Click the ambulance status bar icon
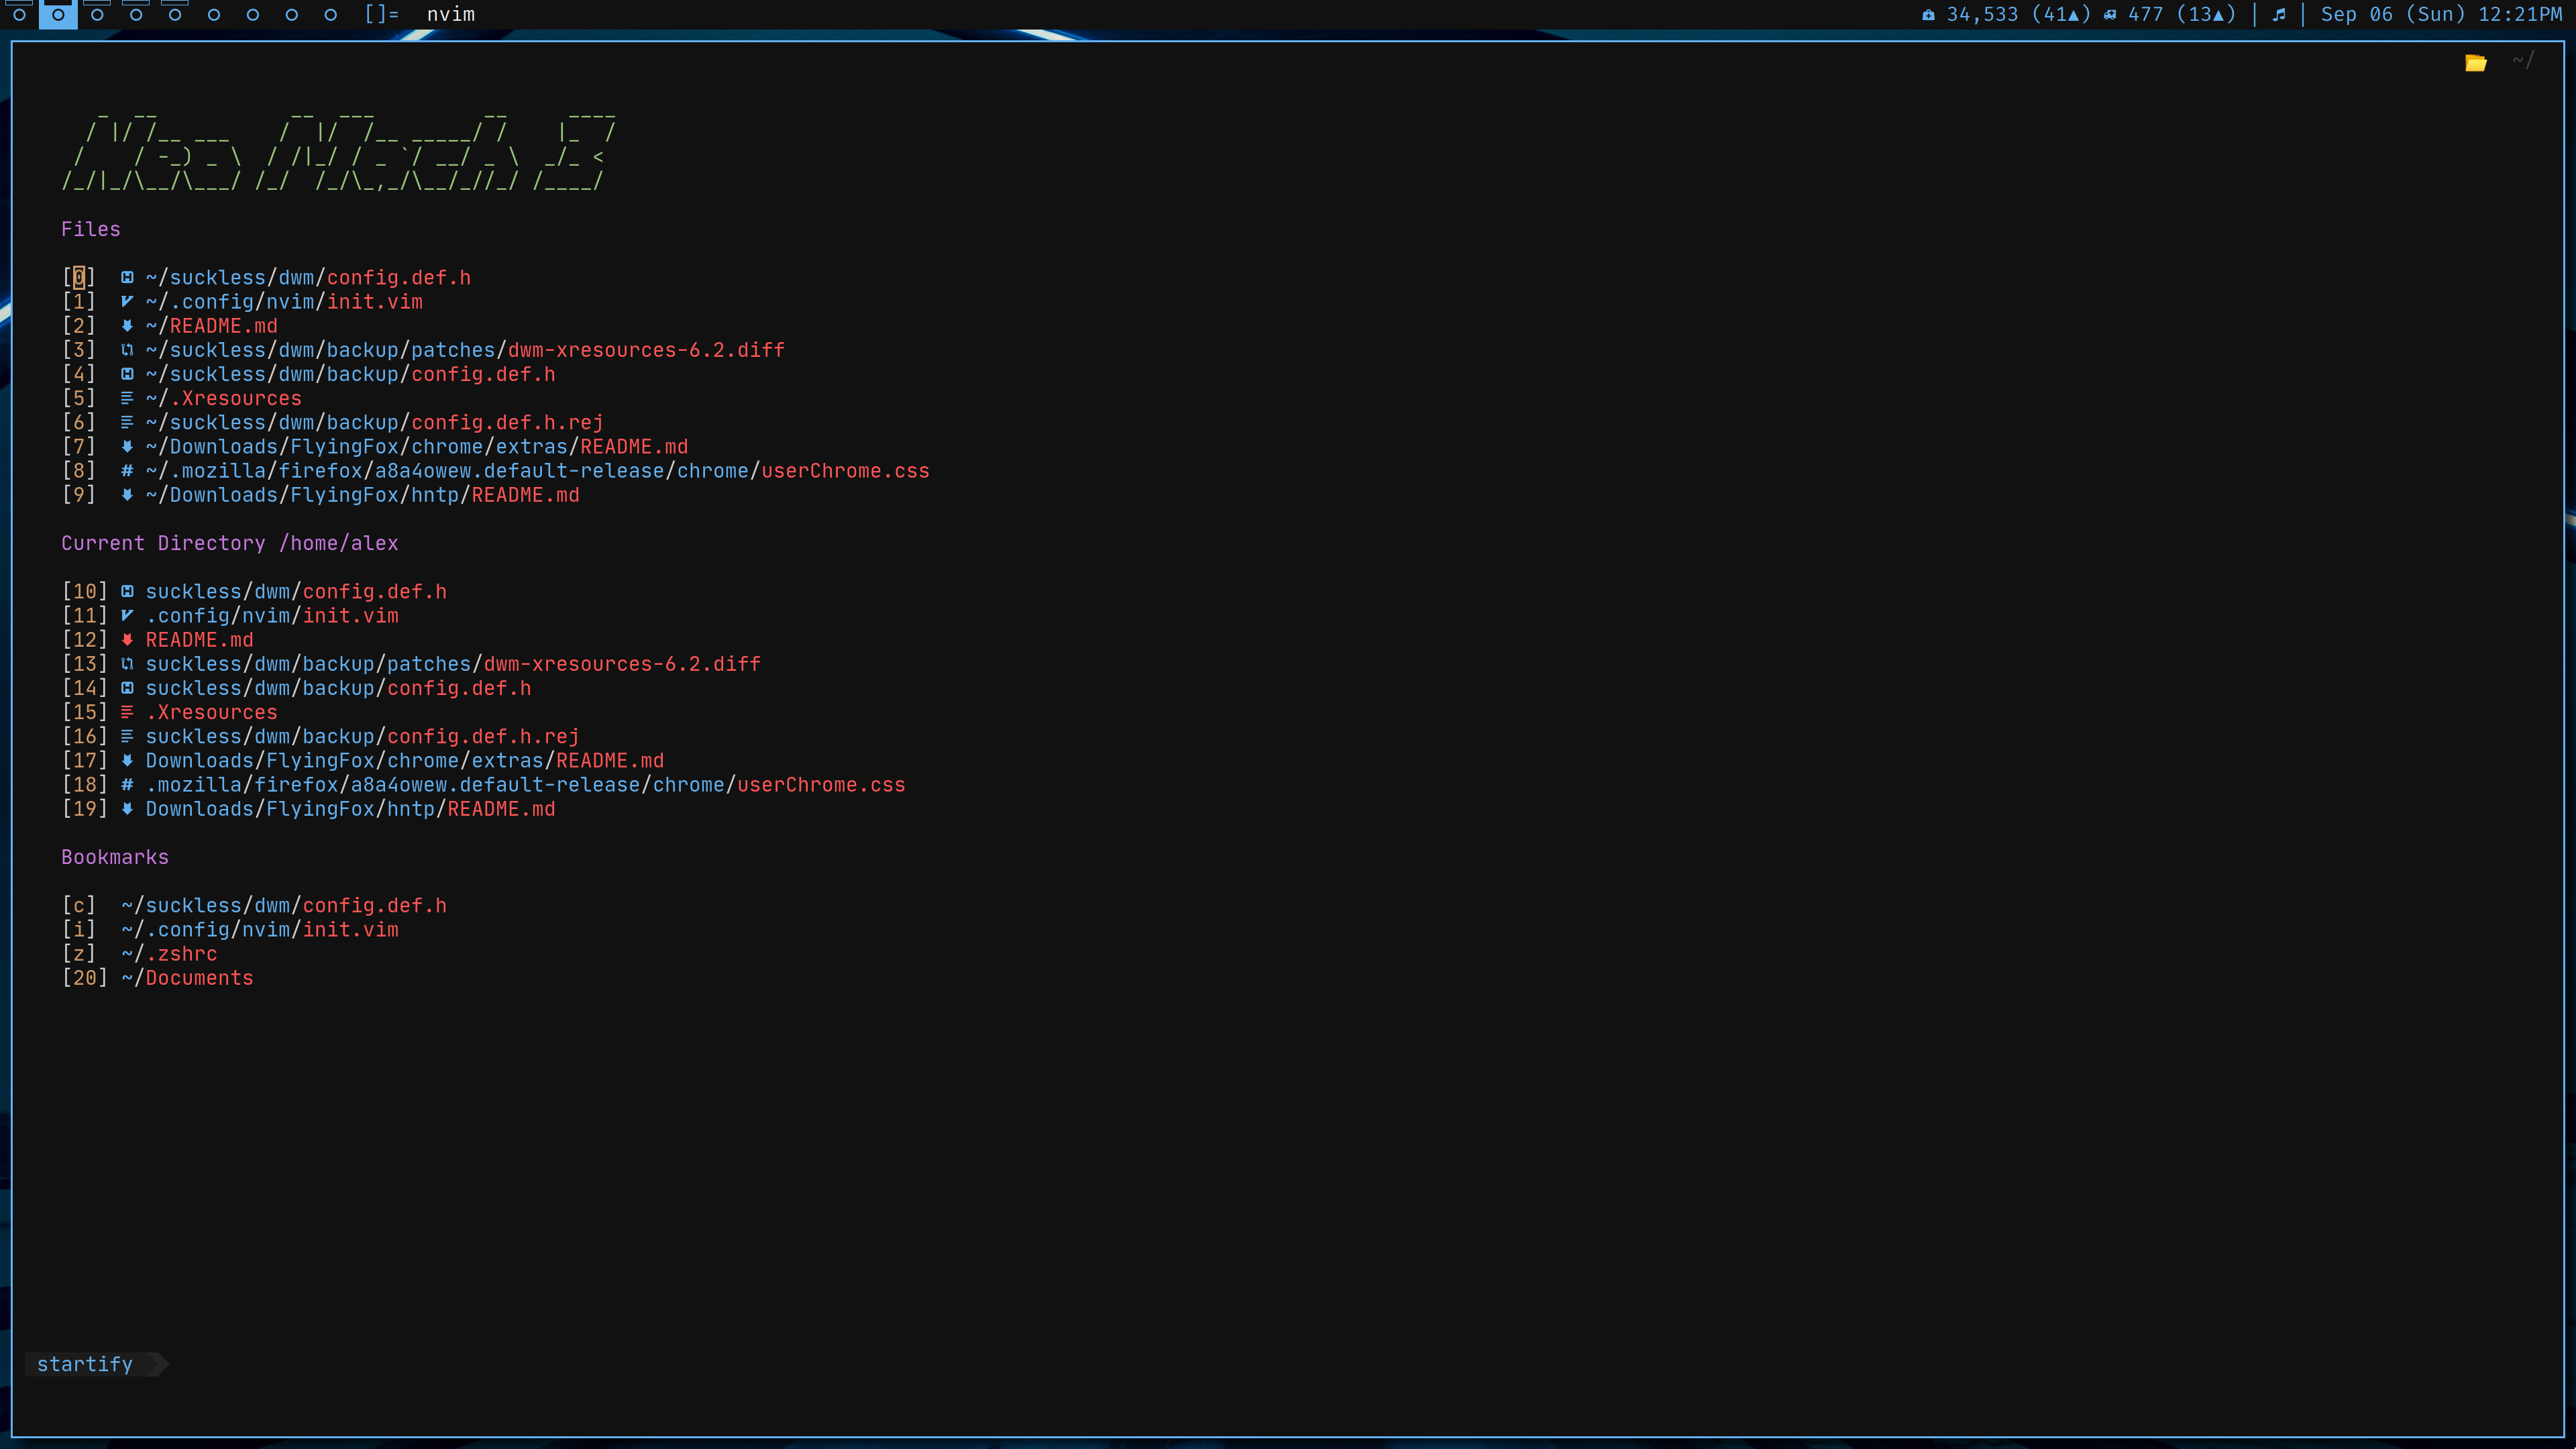The width and height of the screenshot is (2576, 1449). tap(2110, 15)
